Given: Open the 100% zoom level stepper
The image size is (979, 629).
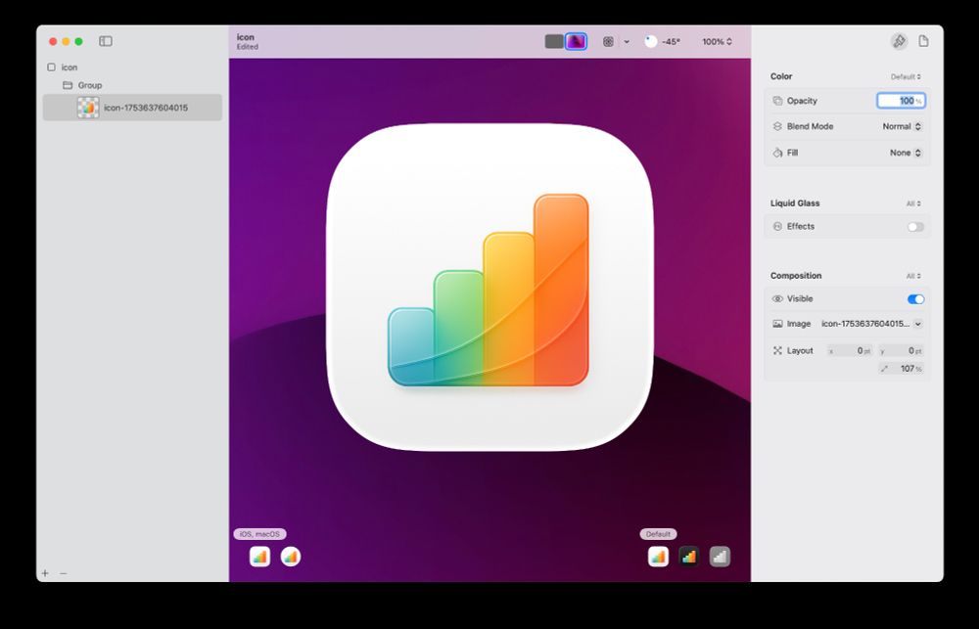Looking at the screenshot, I should (717, 42).
